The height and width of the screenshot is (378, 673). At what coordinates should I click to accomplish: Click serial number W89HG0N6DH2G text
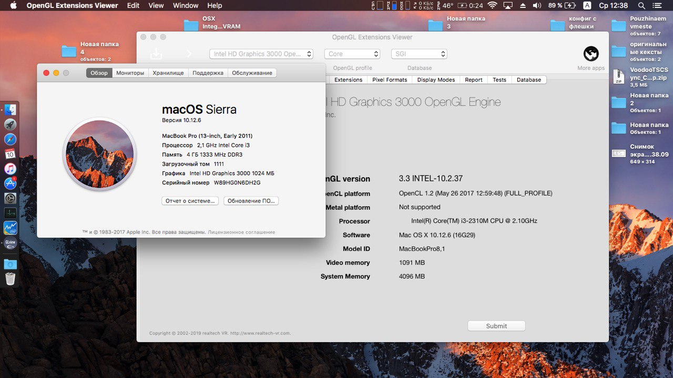(x=237, y=182)
